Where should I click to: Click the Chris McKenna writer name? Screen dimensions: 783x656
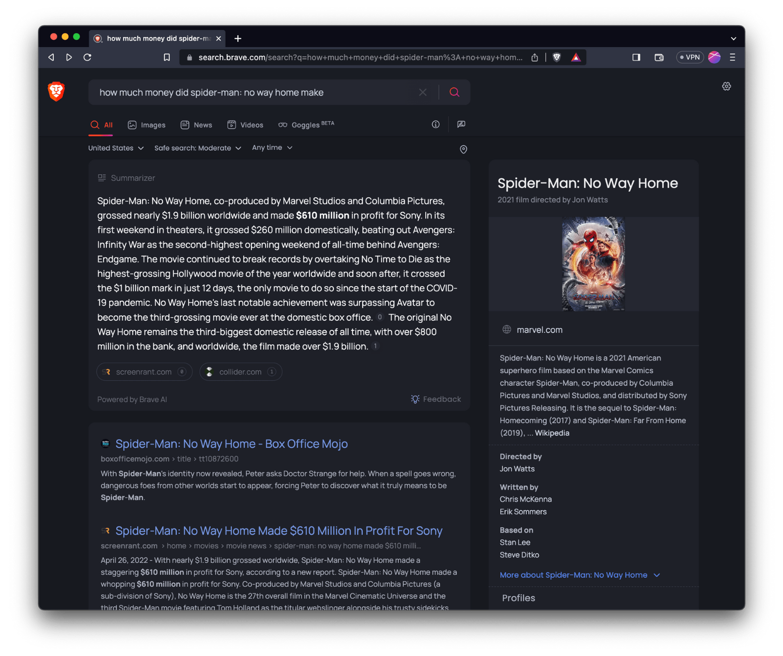click(x=526, y=499)
